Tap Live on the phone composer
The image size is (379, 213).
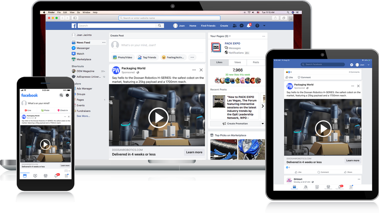pyautogui.click(x=28, y=110)
